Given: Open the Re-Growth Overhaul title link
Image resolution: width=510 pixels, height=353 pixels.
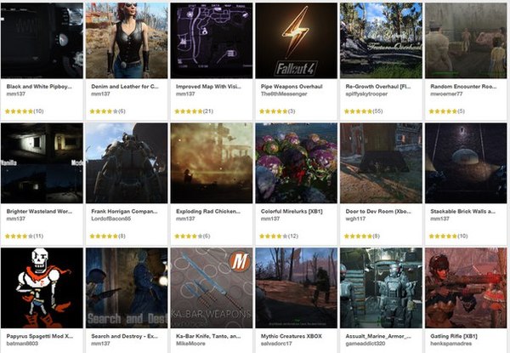Looking at the screenshot, I should 378,87.
